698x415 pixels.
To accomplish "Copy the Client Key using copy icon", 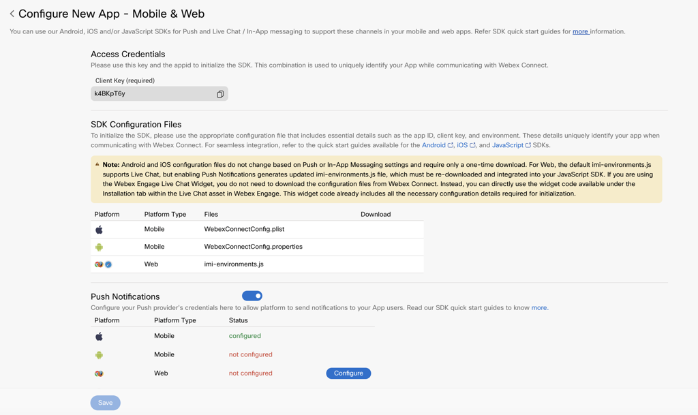I will (219, 94).
